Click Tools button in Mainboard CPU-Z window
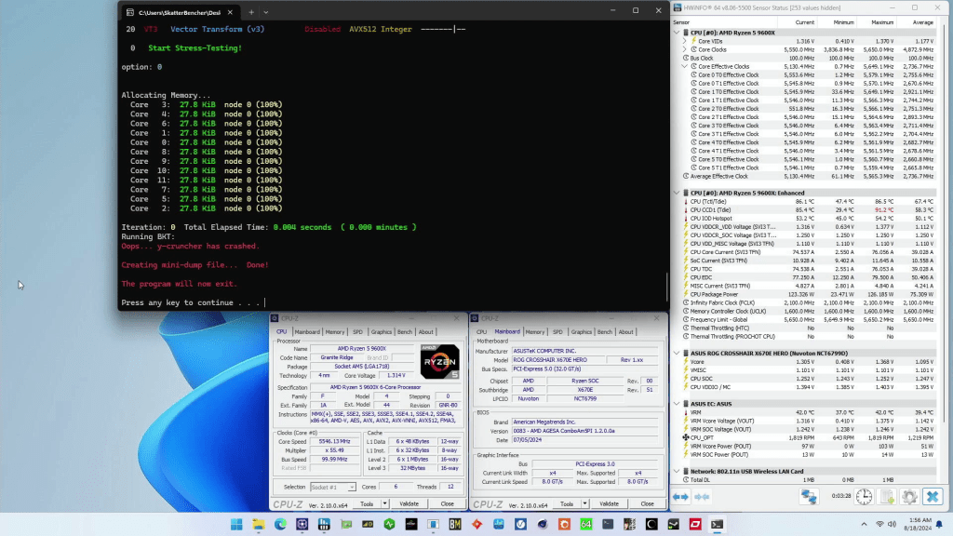This screenshot has height=536, width=953. coord(567,503)
